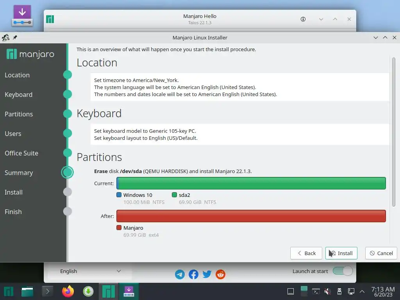
Task: Click the "Erase disk /dev/sda" text
Action: coord(118,171)
